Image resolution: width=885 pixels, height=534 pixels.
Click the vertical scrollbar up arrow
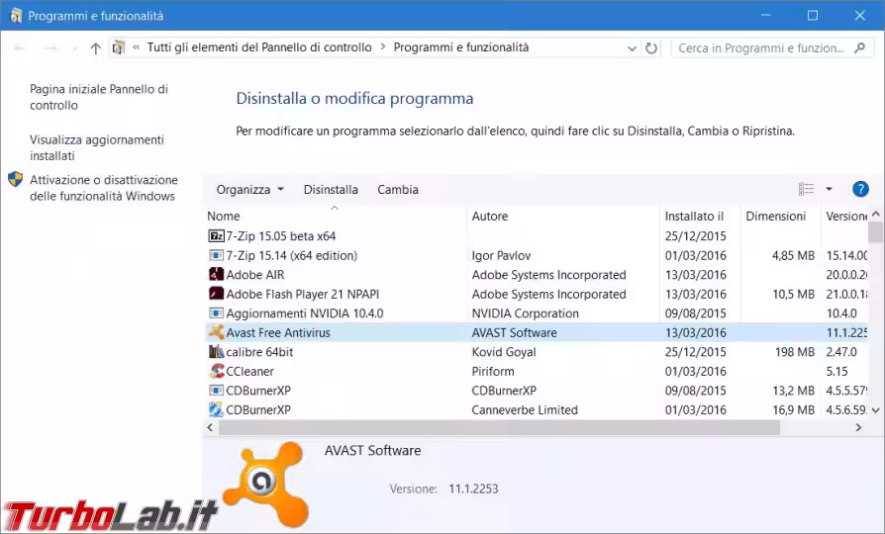click(x=875, y=215)
